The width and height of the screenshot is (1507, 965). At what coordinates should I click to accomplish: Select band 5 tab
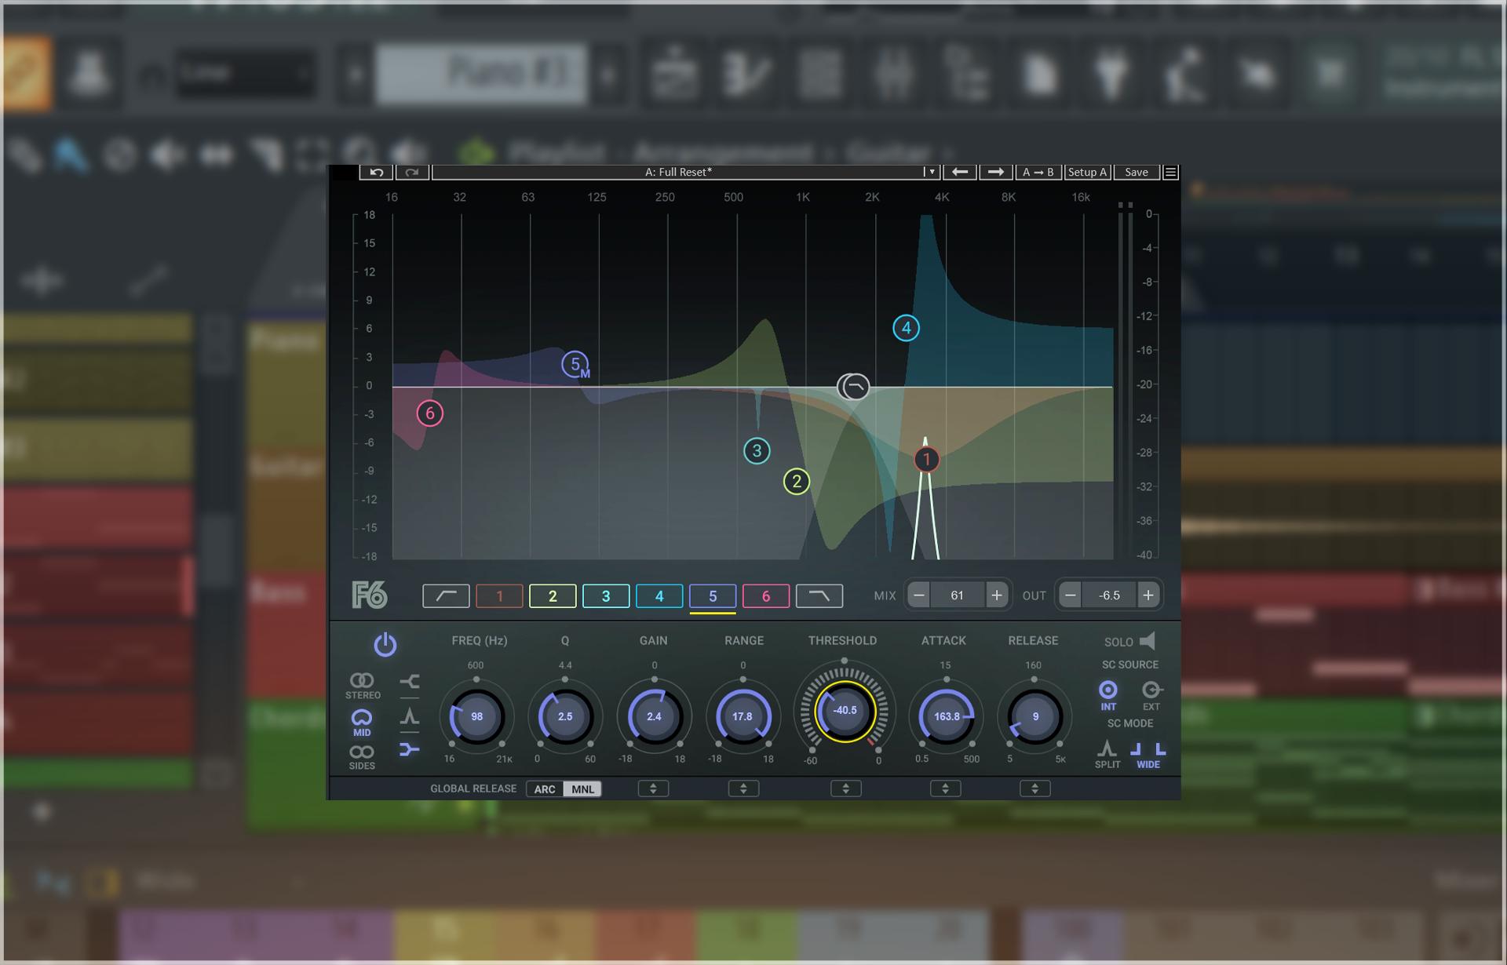[x=713, y=596]
